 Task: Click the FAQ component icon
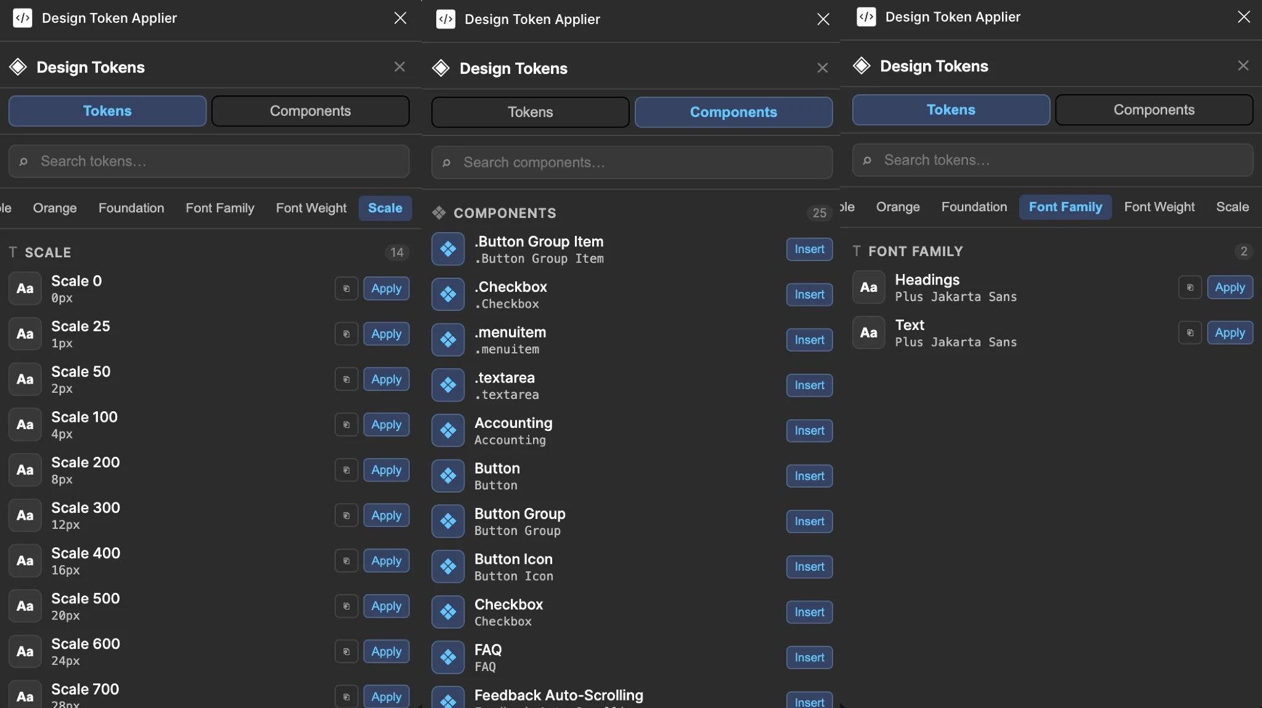point(448,658)
